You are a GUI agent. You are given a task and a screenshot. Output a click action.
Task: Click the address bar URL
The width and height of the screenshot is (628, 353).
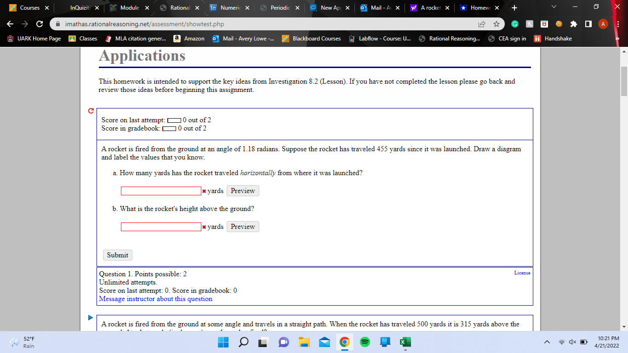point(145,24)
